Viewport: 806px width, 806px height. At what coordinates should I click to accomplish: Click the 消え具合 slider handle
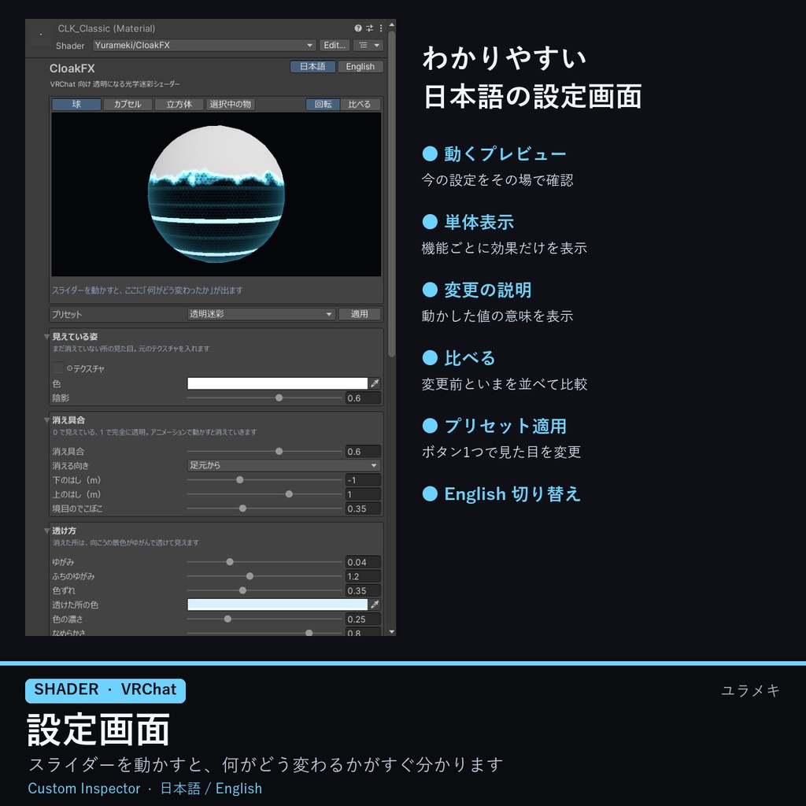point(279,451)
